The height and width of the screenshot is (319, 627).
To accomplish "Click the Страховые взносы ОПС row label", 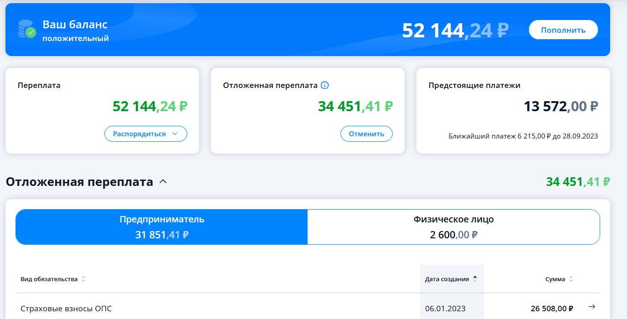I will [x=66, y=309].
